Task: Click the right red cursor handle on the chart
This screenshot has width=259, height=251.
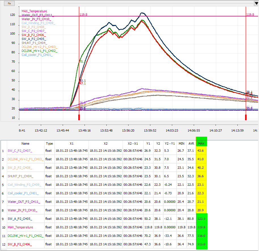Action: 246,117
